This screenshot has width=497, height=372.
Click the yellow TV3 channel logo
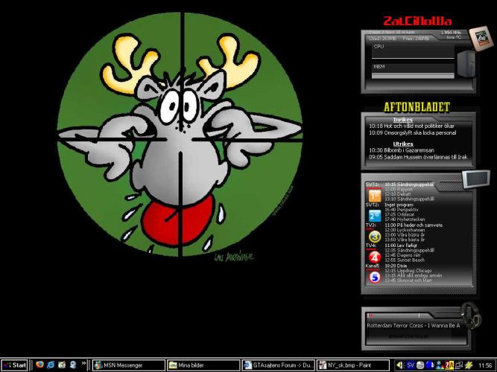pos(375,237)
